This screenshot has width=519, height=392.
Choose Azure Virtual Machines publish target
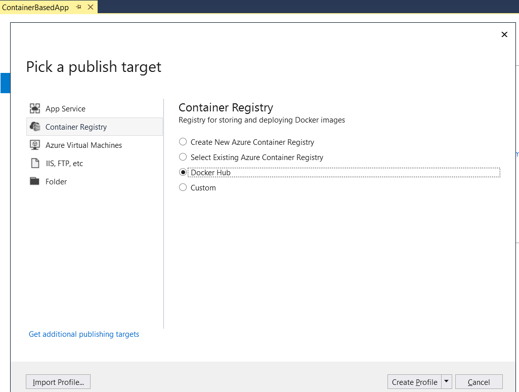coord(94,145)
